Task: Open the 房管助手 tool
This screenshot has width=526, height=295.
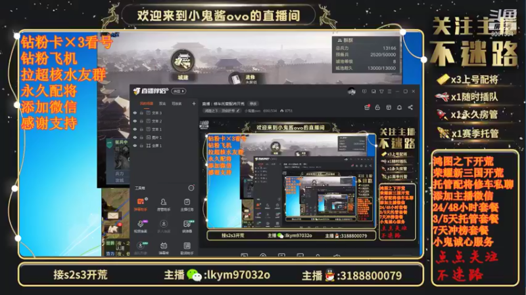Action: [163, 205]
